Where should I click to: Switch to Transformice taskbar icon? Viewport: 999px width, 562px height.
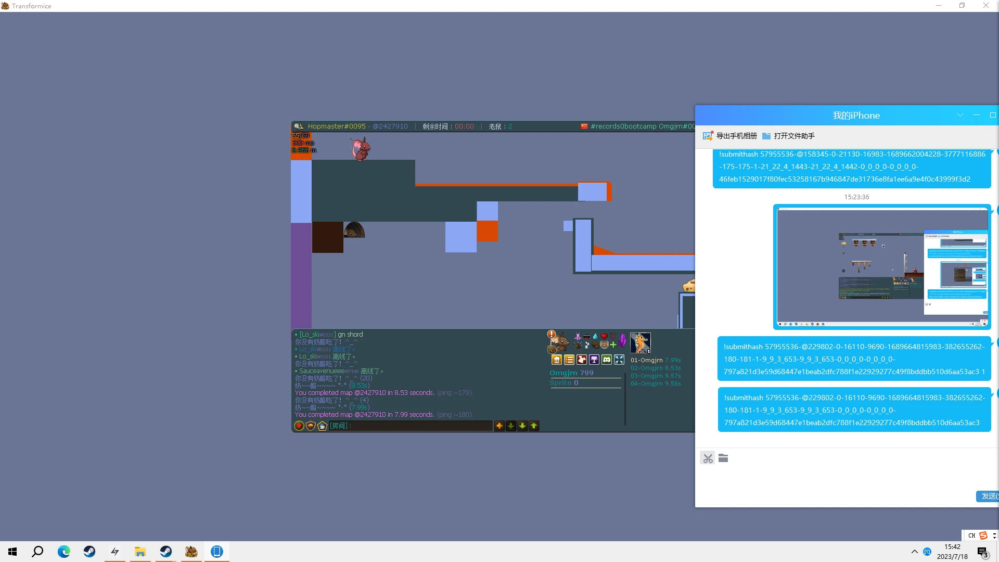point(191,552)
